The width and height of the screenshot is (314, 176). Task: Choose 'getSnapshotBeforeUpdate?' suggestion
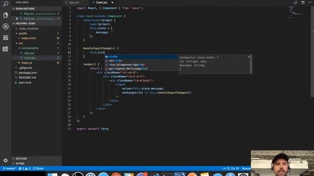click(x=141, y=68)
